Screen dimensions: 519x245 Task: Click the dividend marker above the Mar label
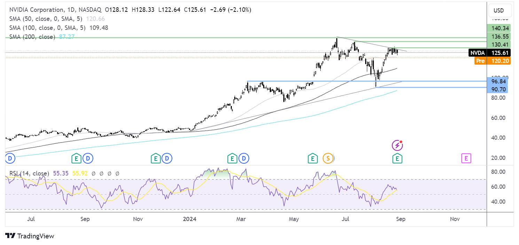click(244, 159)
